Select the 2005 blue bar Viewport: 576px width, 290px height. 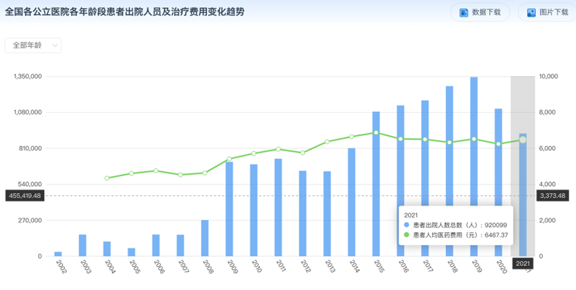coord(131,252)
